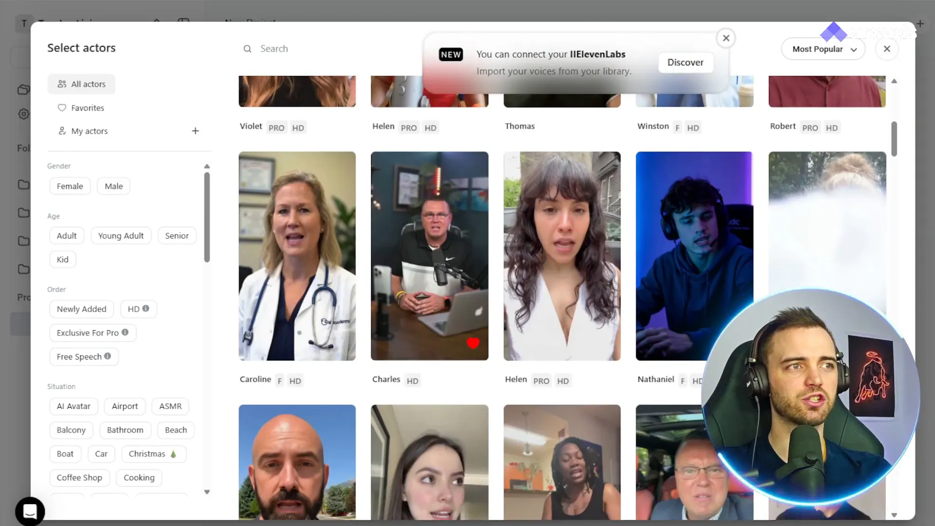Toggle the Free Speech filter

[84, 357]
